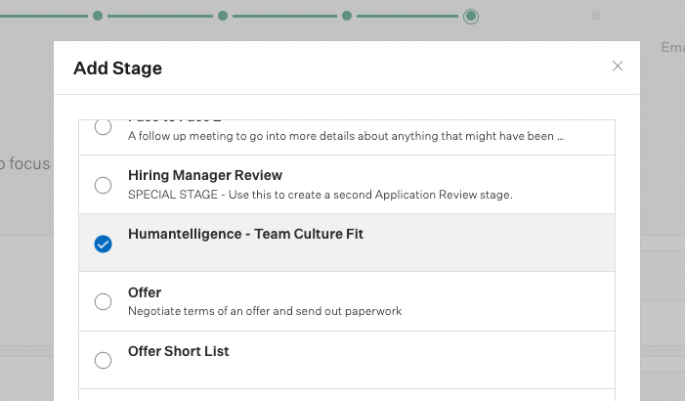This screenshot has height=401, width=685.
Task: Pick the Offer Short List radio button
Action: click(x=104, y=360)
